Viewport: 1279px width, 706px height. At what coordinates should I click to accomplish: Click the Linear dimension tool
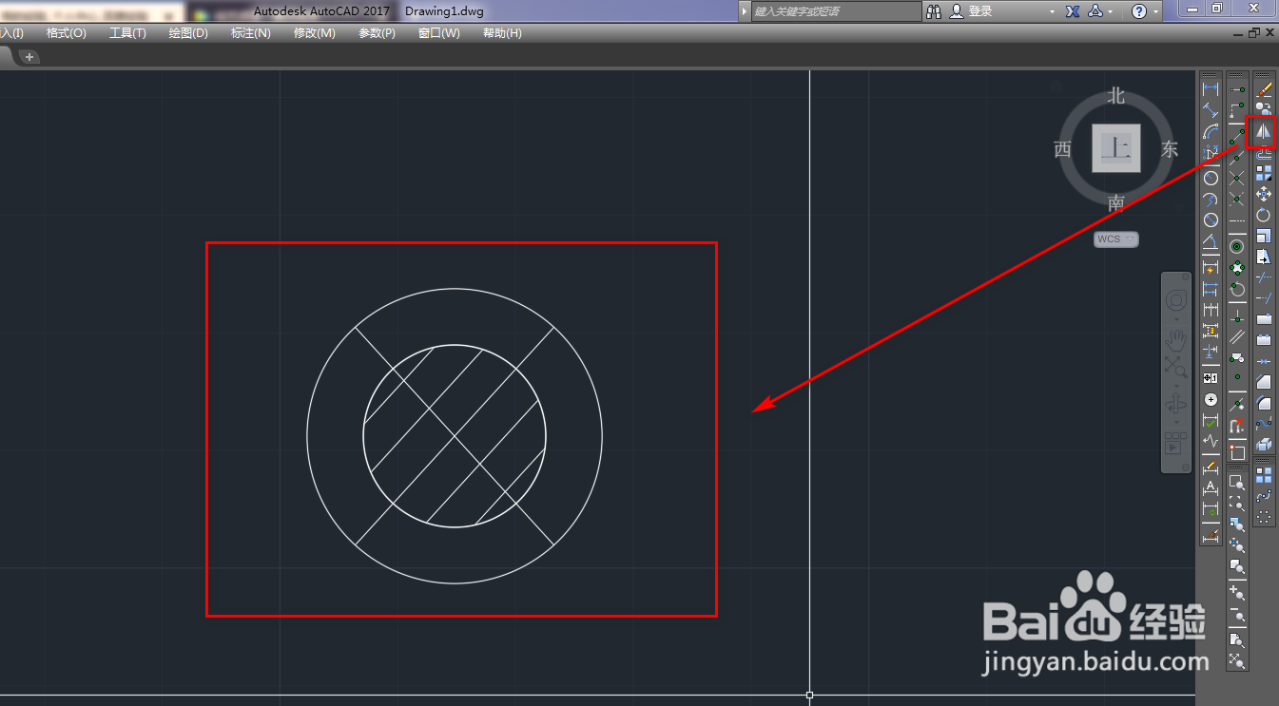click(x=1211, y=87)
